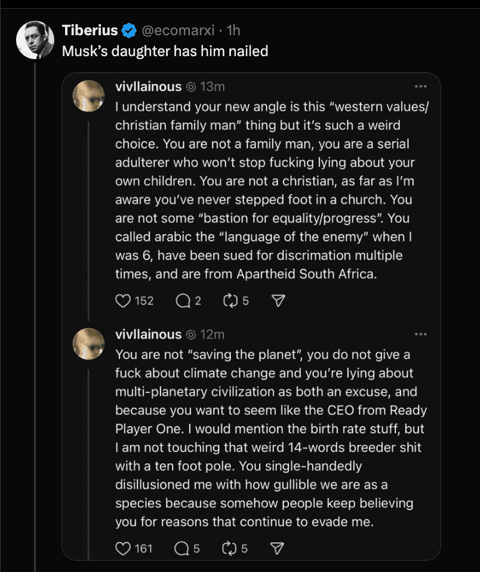Open the Tiberius display name link

(x=90, y=30)
